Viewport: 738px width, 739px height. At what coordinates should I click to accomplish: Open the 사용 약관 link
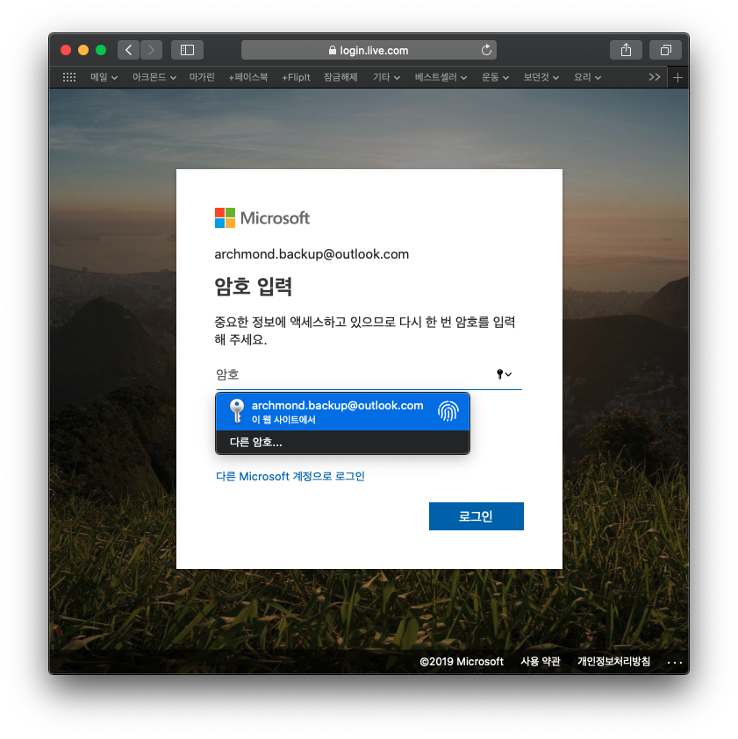pos(541,662)
